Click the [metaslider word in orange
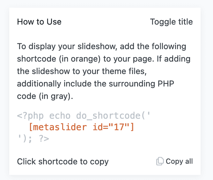213x180 pixels. point(58,127)
